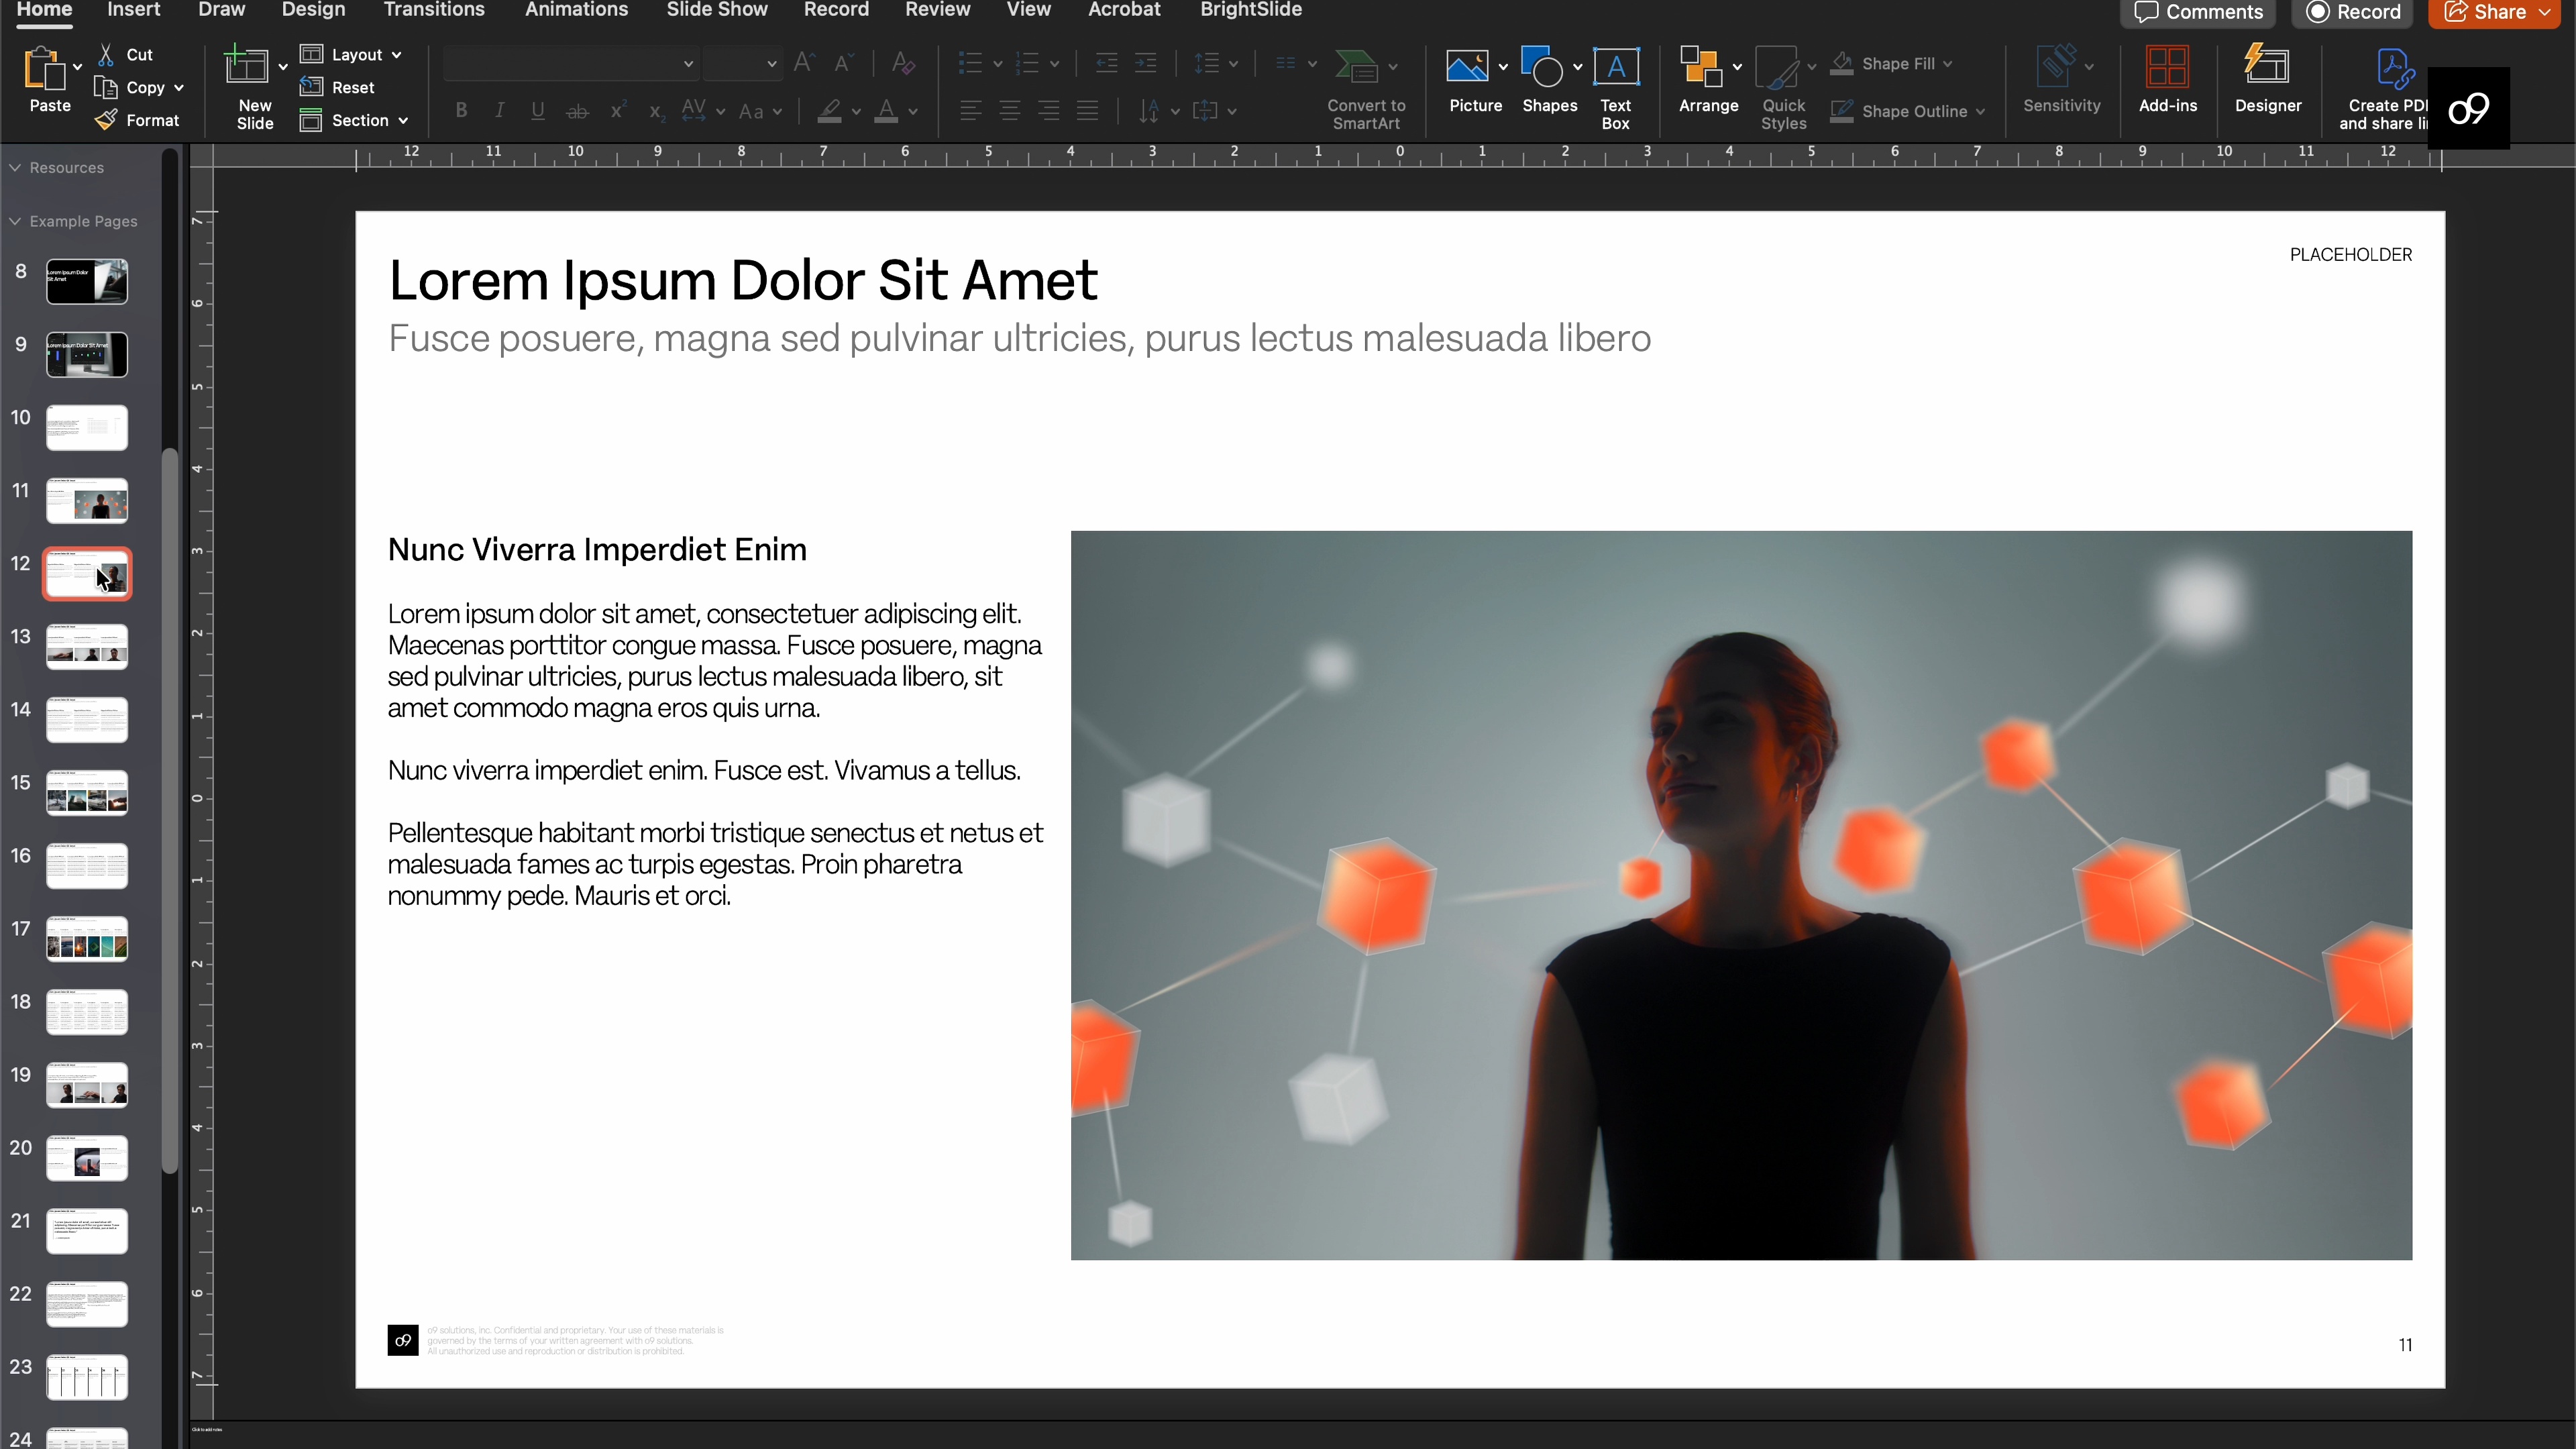Viewport: 2576px width, 1449px height.
Task: Toggle underline formatting
Action: point(538,111)
